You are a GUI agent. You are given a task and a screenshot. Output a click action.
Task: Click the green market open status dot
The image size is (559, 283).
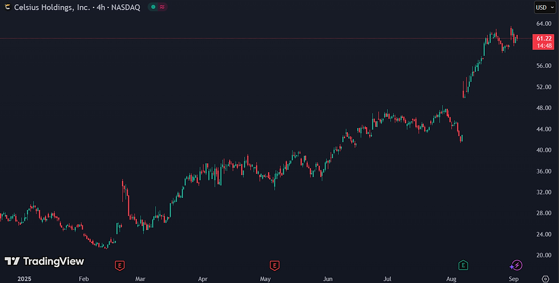(153, 7)
